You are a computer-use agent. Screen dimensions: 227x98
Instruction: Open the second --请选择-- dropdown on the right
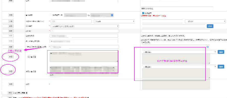[x=179, y=67]
